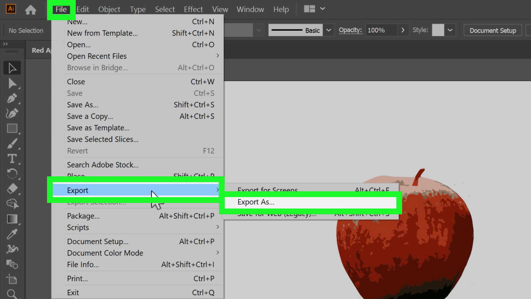
Task: Activate the Pen tool
Action: pos(12,99)
